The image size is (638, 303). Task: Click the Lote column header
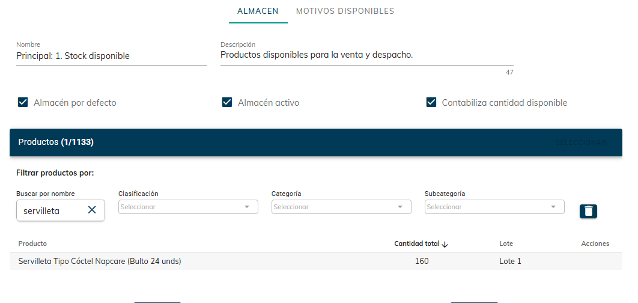[506, 243]
